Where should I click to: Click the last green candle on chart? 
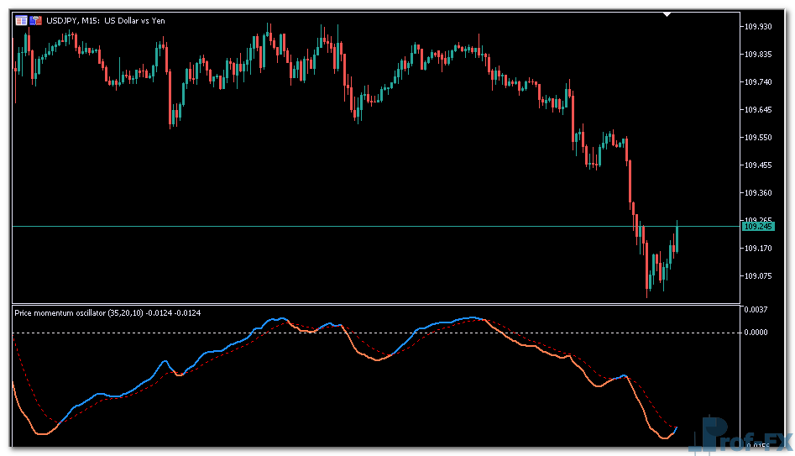click(x=677, y=238)
